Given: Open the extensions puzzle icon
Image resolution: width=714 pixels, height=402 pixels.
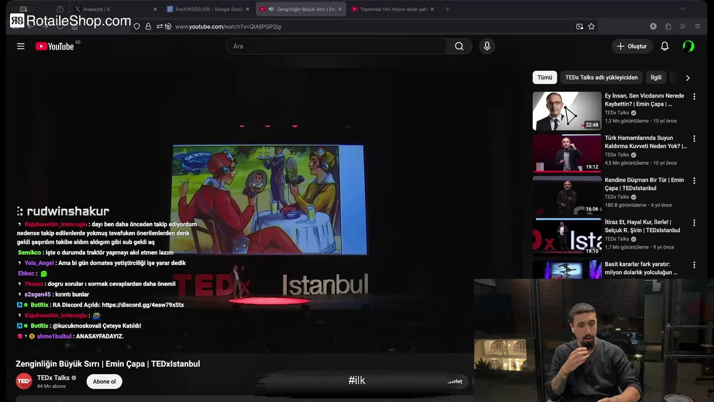Looking at the screenshot, I should (x=668, y=26).
